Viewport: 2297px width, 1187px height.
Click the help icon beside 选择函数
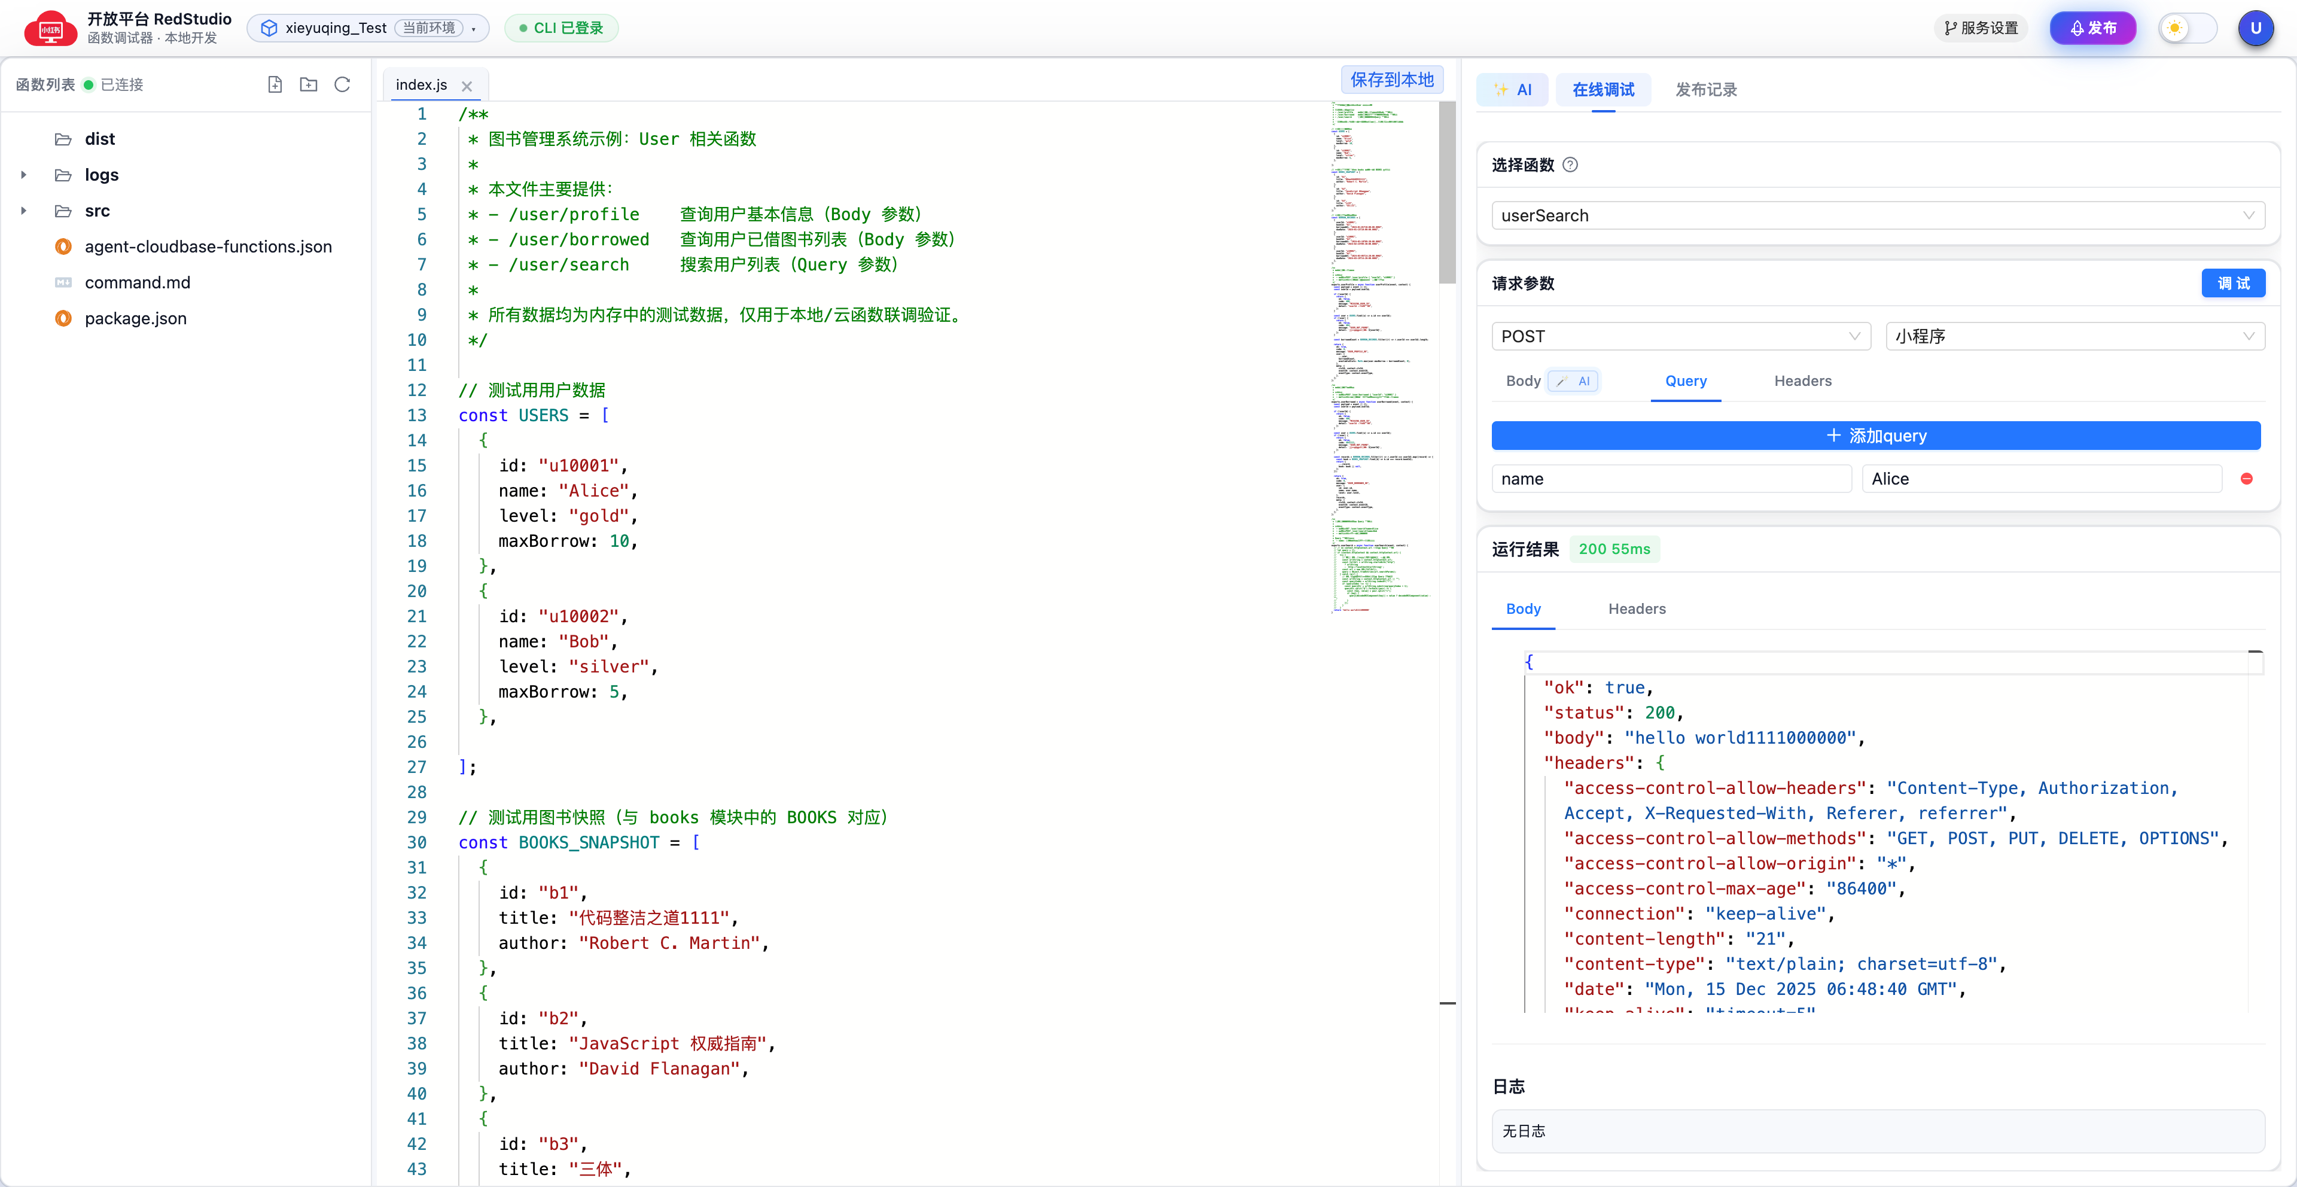point(1570,165)
